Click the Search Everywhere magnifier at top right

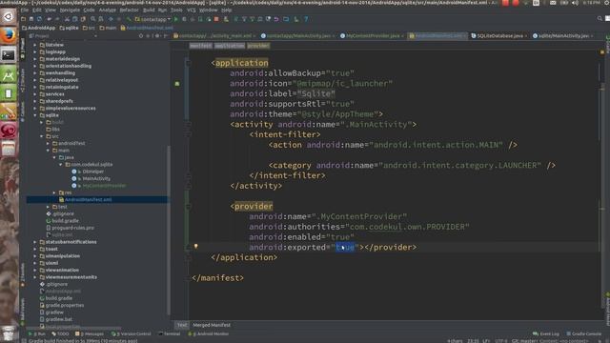pos(600,19)
